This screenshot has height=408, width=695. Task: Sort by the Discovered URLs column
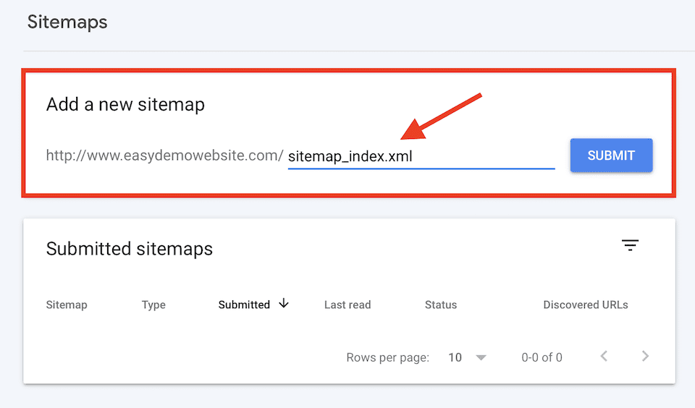(586, 305)
